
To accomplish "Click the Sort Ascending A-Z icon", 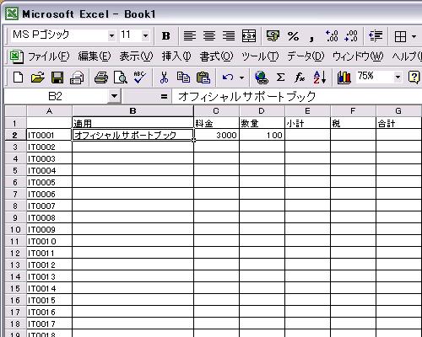I will (x=320, y=78).
